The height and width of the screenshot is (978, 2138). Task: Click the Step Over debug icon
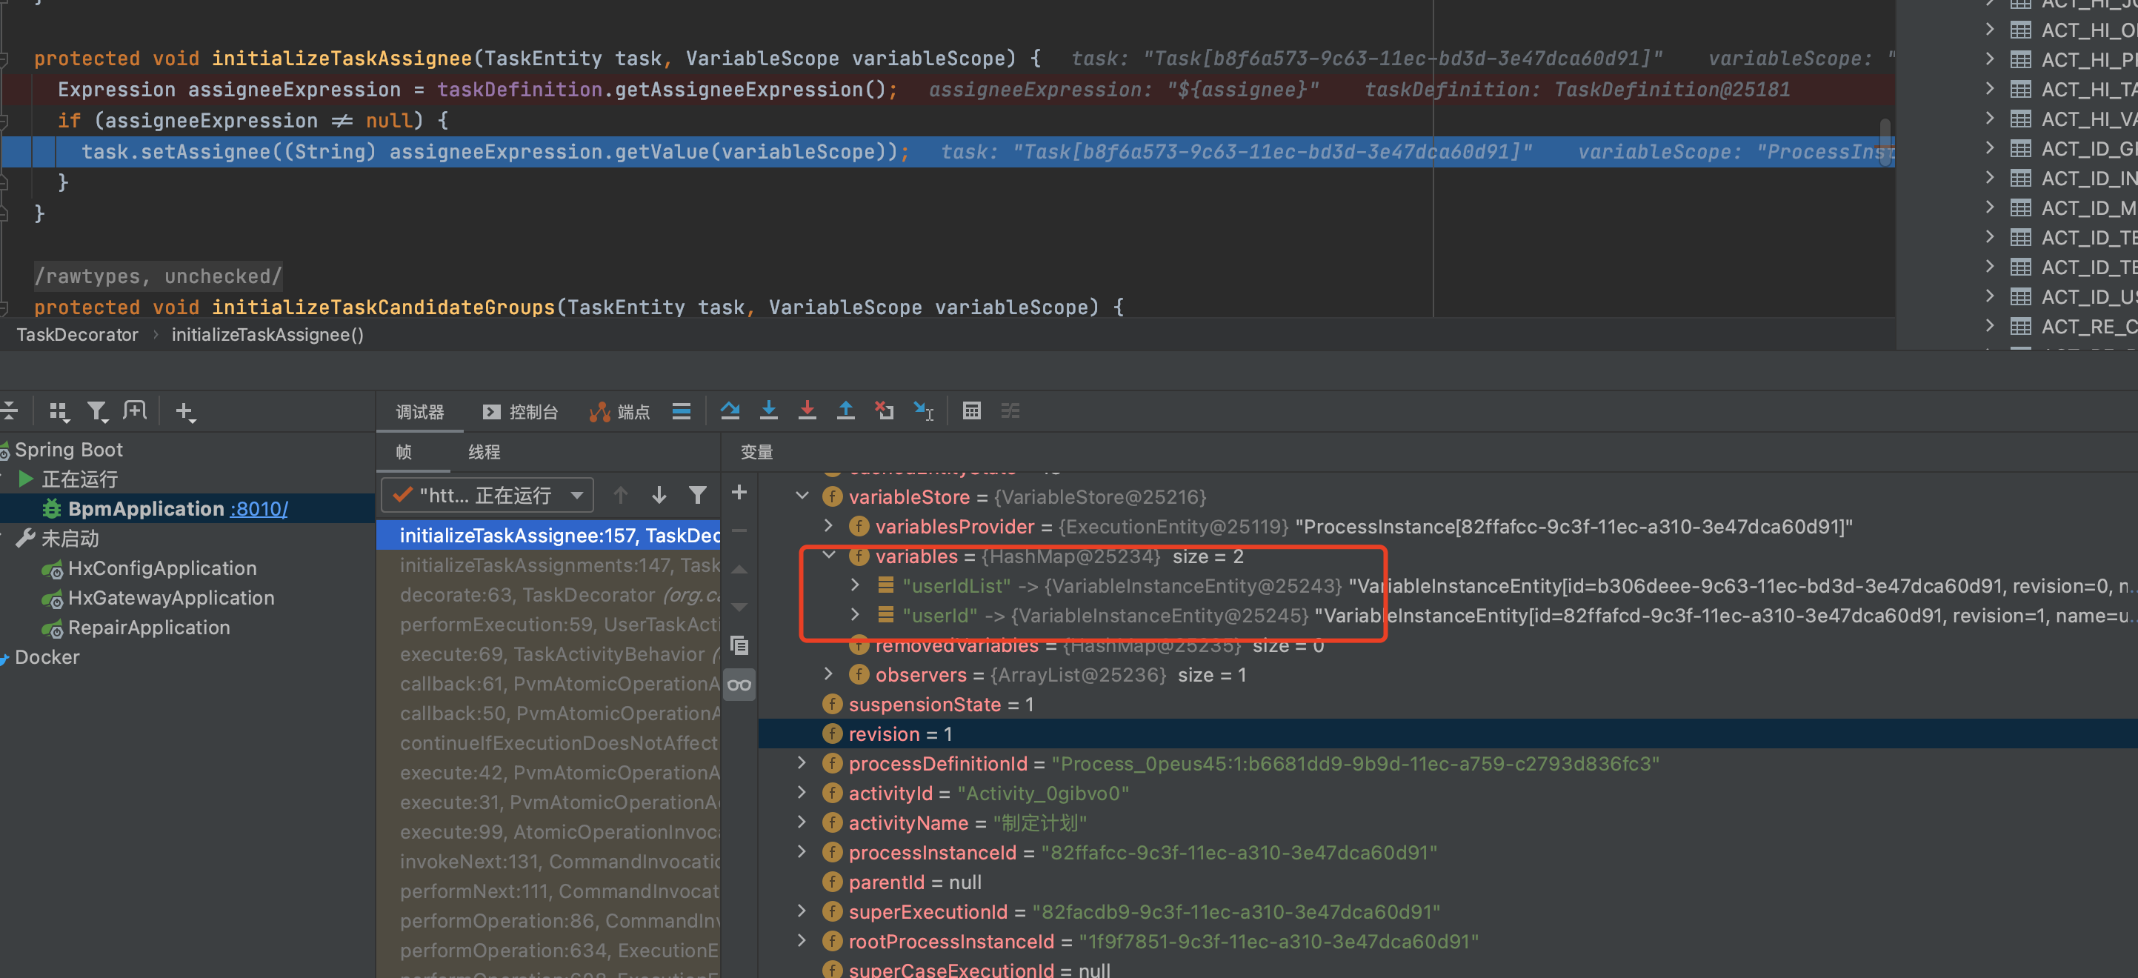tap(730, 410)
